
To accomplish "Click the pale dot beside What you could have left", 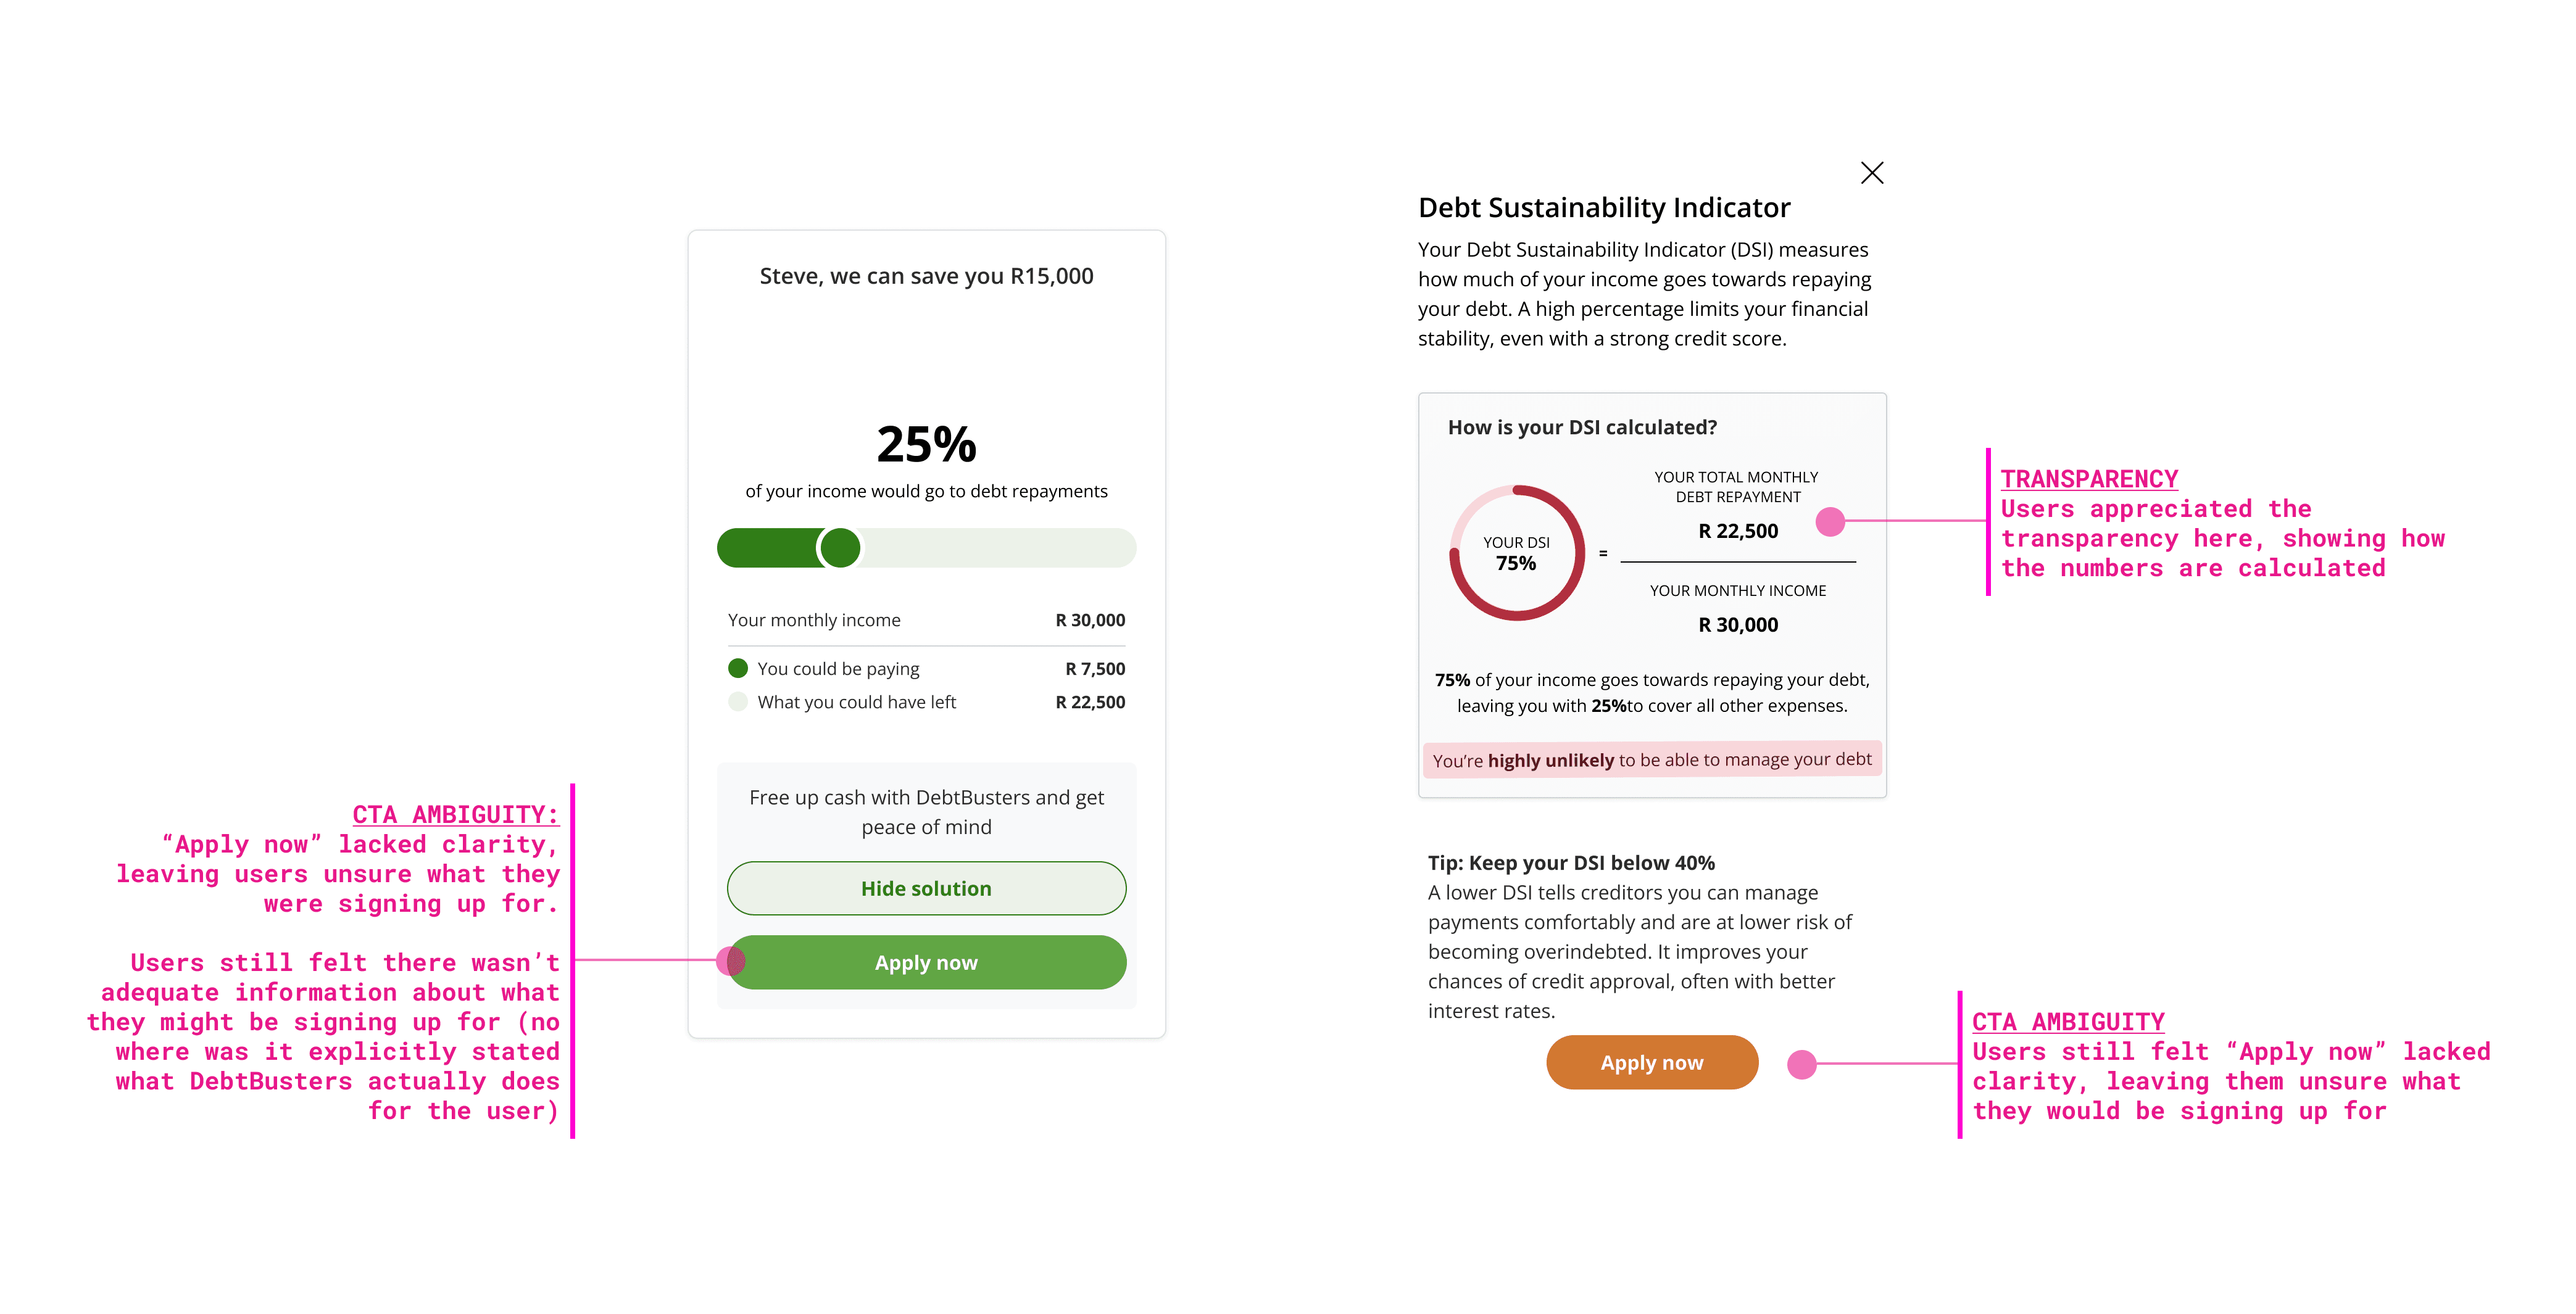I will tap(738, 701).
